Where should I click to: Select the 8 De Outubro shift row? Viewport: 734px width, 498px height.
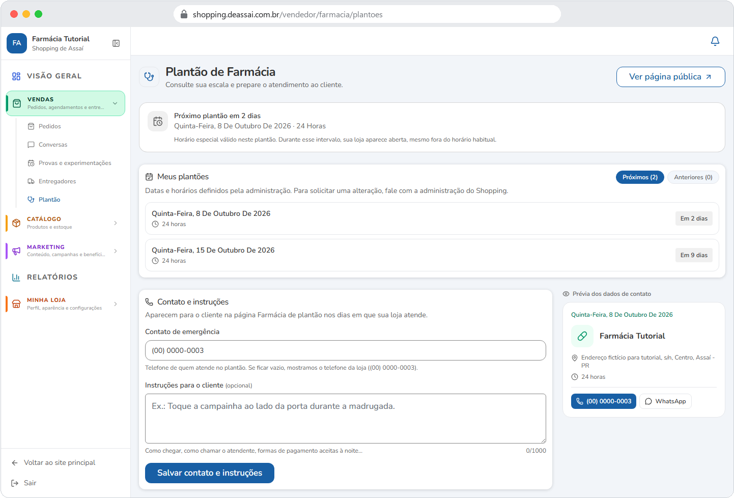[x=432, y=218]
